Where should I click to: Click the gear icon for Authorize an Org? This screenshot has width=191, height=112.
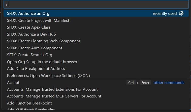181,14
